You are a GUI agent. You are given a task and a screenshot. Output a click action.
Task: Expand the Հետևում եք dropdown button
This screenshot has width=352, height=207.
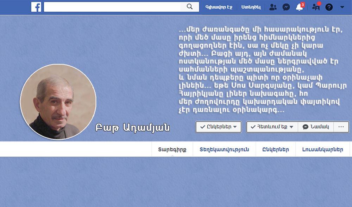(x=272, y=127)
